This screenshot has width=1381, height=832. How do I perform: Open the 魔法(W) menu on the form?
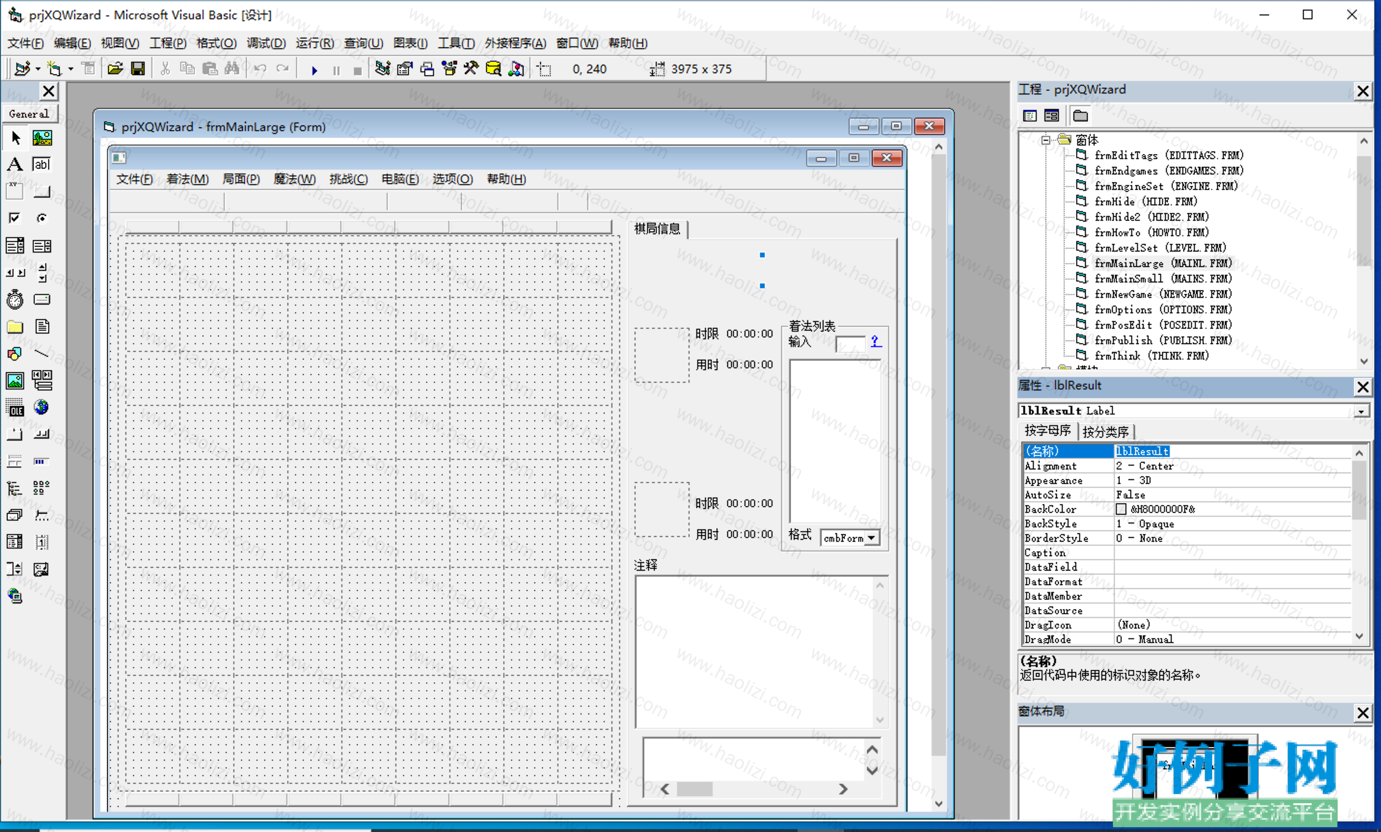click(x=295, y=179)
